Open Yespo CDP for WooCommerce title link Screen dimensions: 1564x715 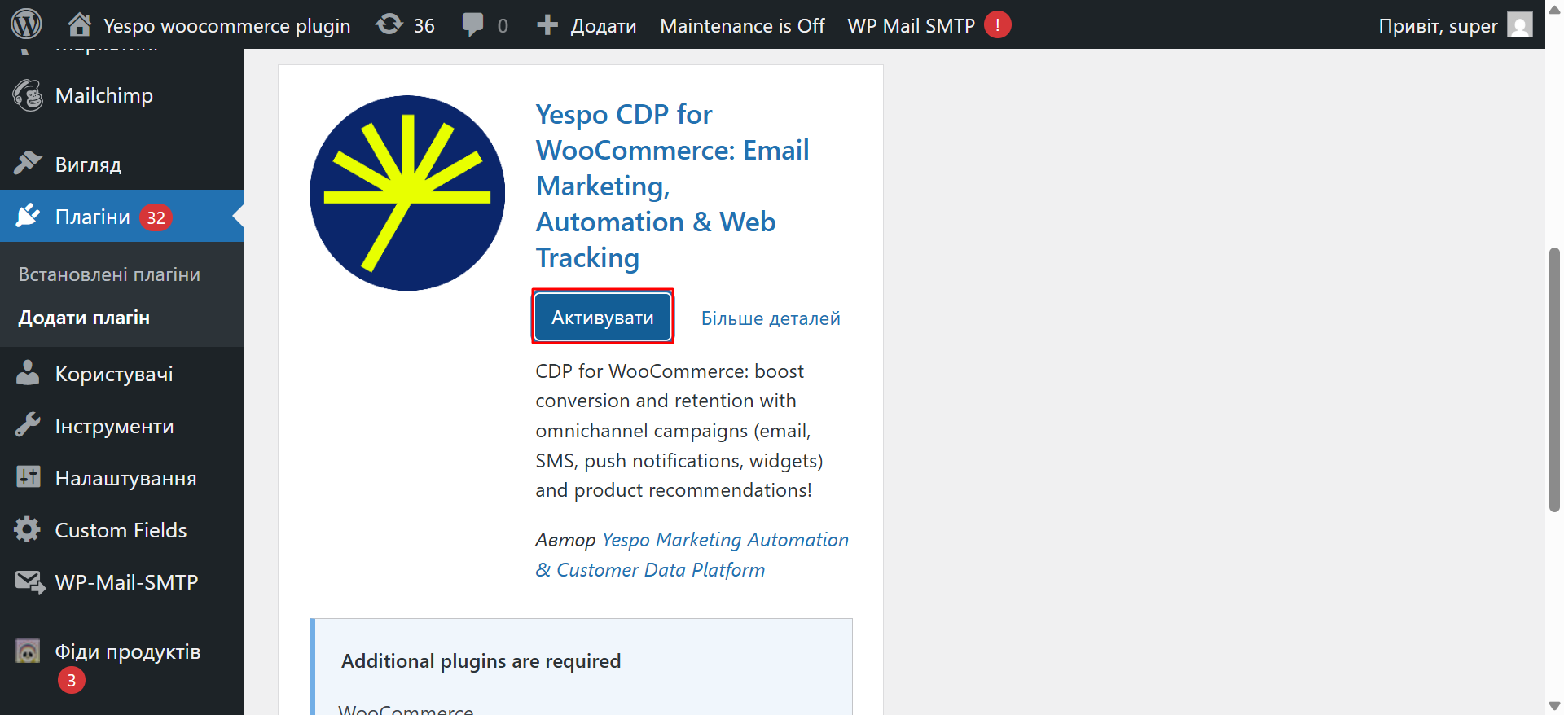coord(673,186)
